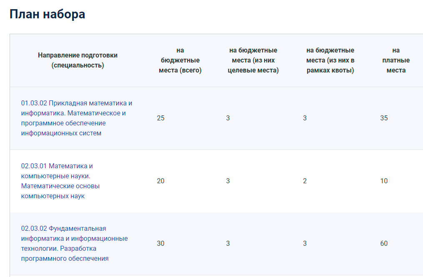This screenshot has height=277, width=423.
Task: Select целевые места value 3 in 01.03.02 row
Action: (x=228, y=118)
